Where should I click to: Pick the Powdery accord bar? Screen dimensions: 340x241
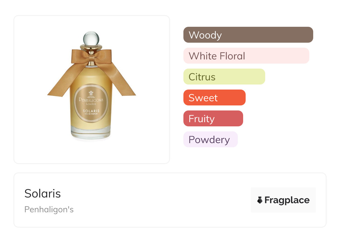[x=210, y=139]
